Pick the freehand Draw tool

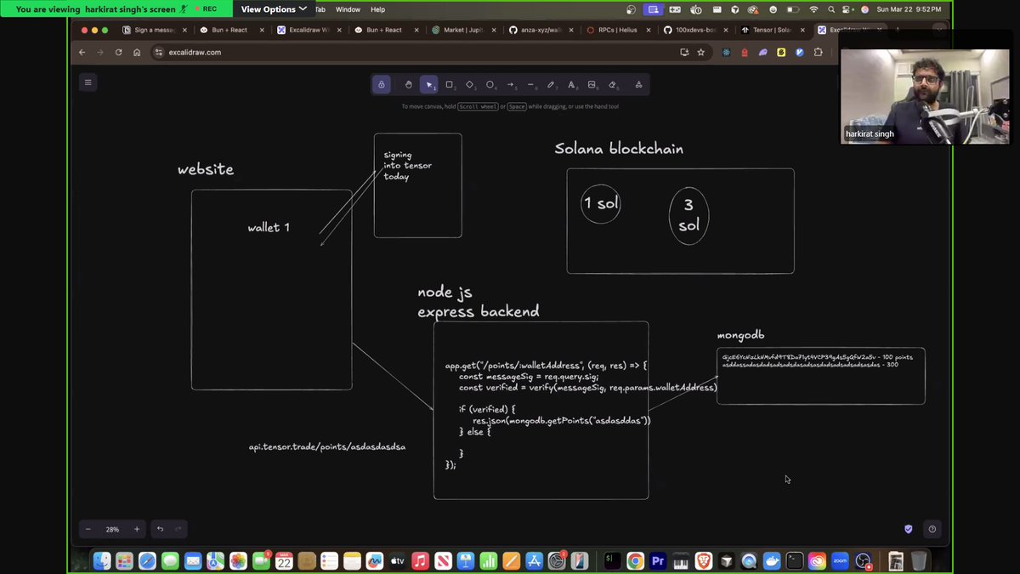tap(551, 84)
